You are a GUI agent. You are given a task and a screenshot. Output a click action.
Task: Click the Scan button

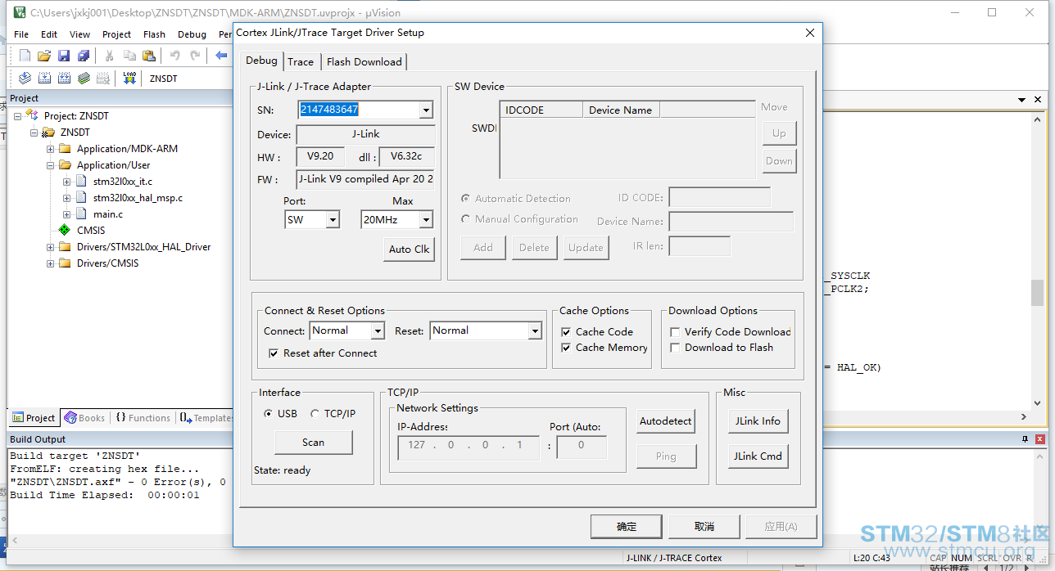pos(314,443)
